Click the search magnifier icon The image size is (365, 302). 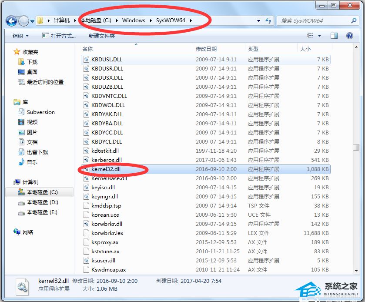354,21
